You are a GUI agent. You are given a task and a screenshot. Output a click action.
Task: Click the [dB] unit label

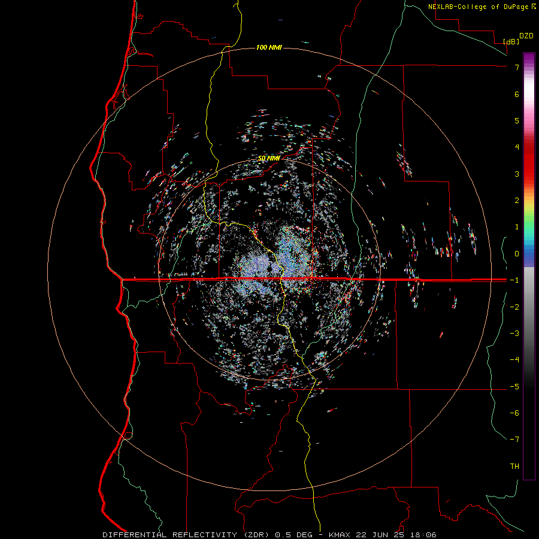(x=511, y=41)
